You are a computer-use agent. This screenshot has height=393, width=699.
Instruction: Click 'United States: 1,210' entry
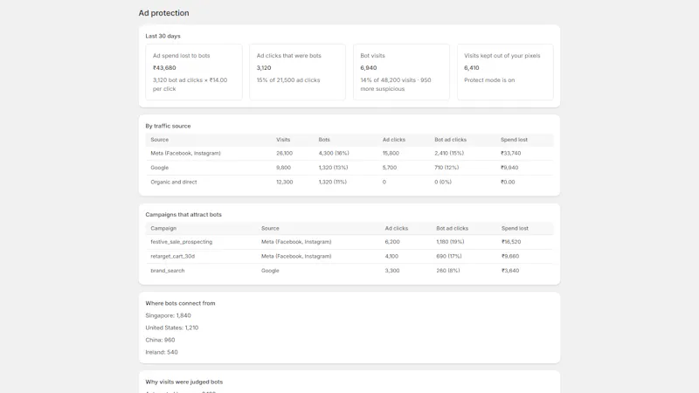point(172,327)
